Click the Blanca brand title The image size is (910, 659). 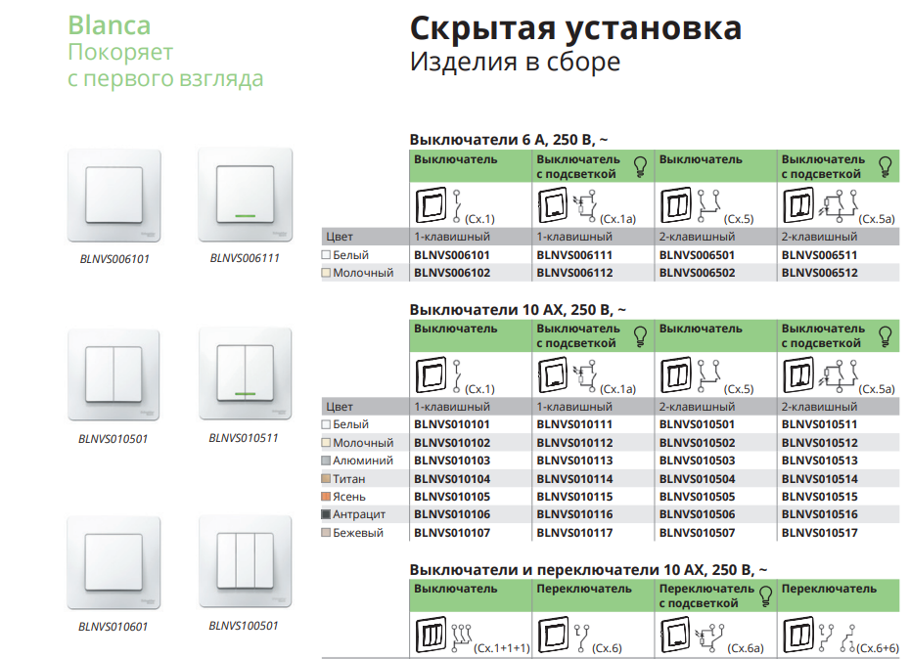110,25
